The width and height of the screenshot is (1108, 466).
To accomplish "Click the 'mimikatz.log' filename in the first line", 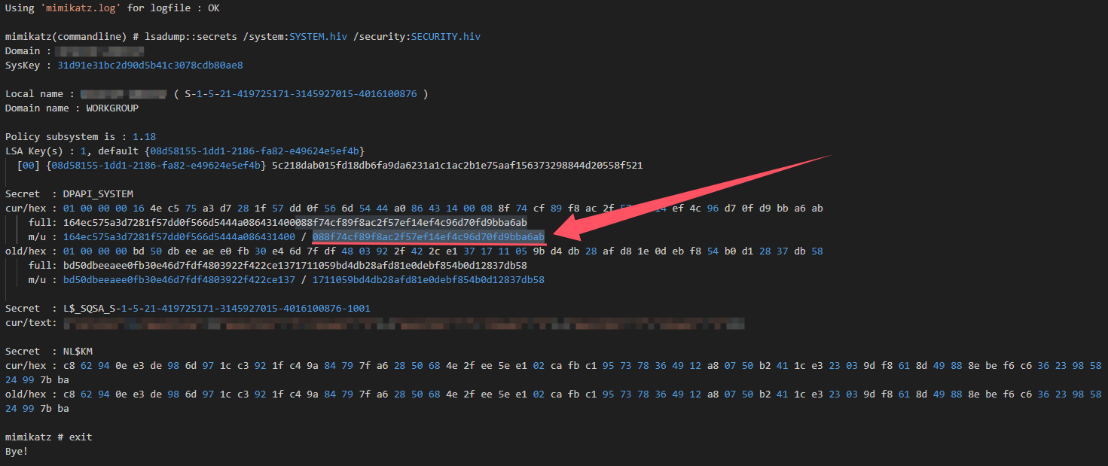I will click(x=79, y=8).
